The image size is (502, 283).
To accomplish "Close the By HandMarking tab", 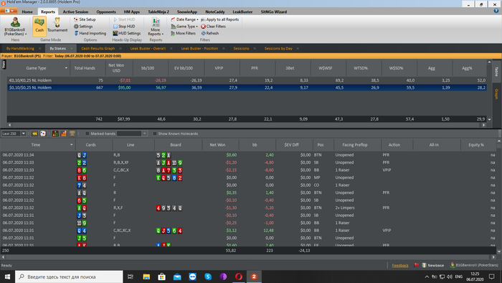I will click(x=39, y=48).
